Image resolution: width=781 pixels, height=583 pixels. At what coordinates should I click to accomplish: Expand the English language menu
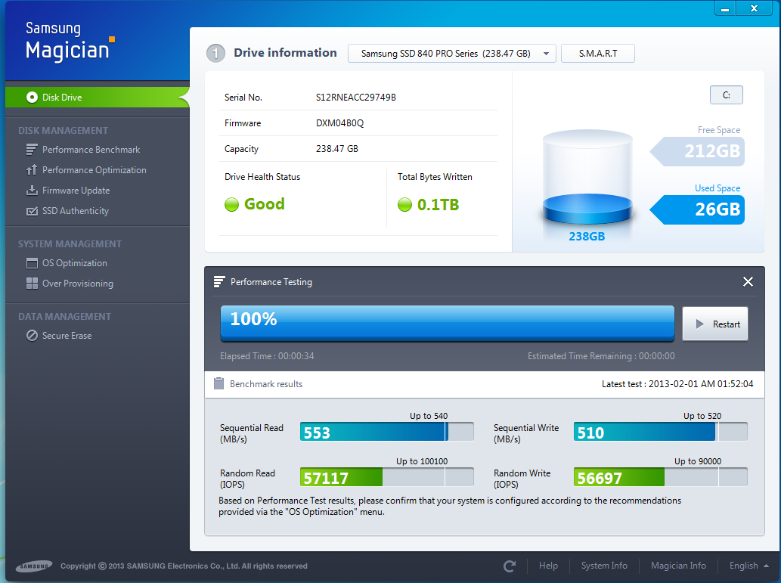(749, 566)
